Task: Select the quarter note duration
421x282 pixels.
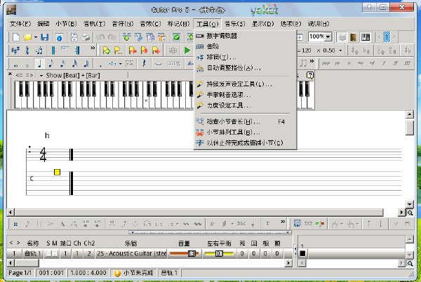Action: click(39, 64)
